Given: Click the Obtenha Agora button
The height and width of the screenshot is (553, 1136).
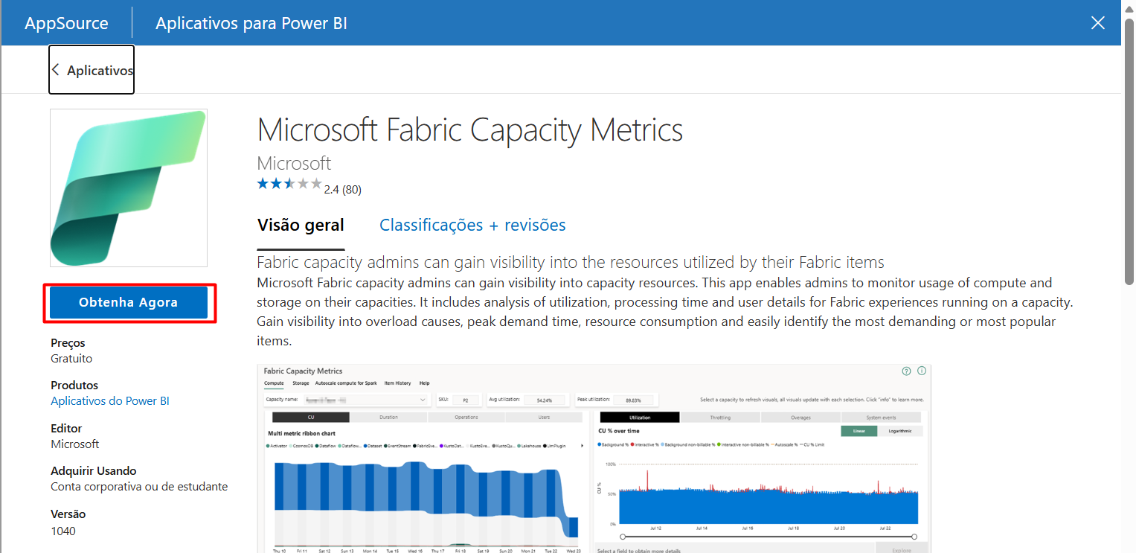Looking at the screenshot, I should pyautogui.click(x=129, y=302).
